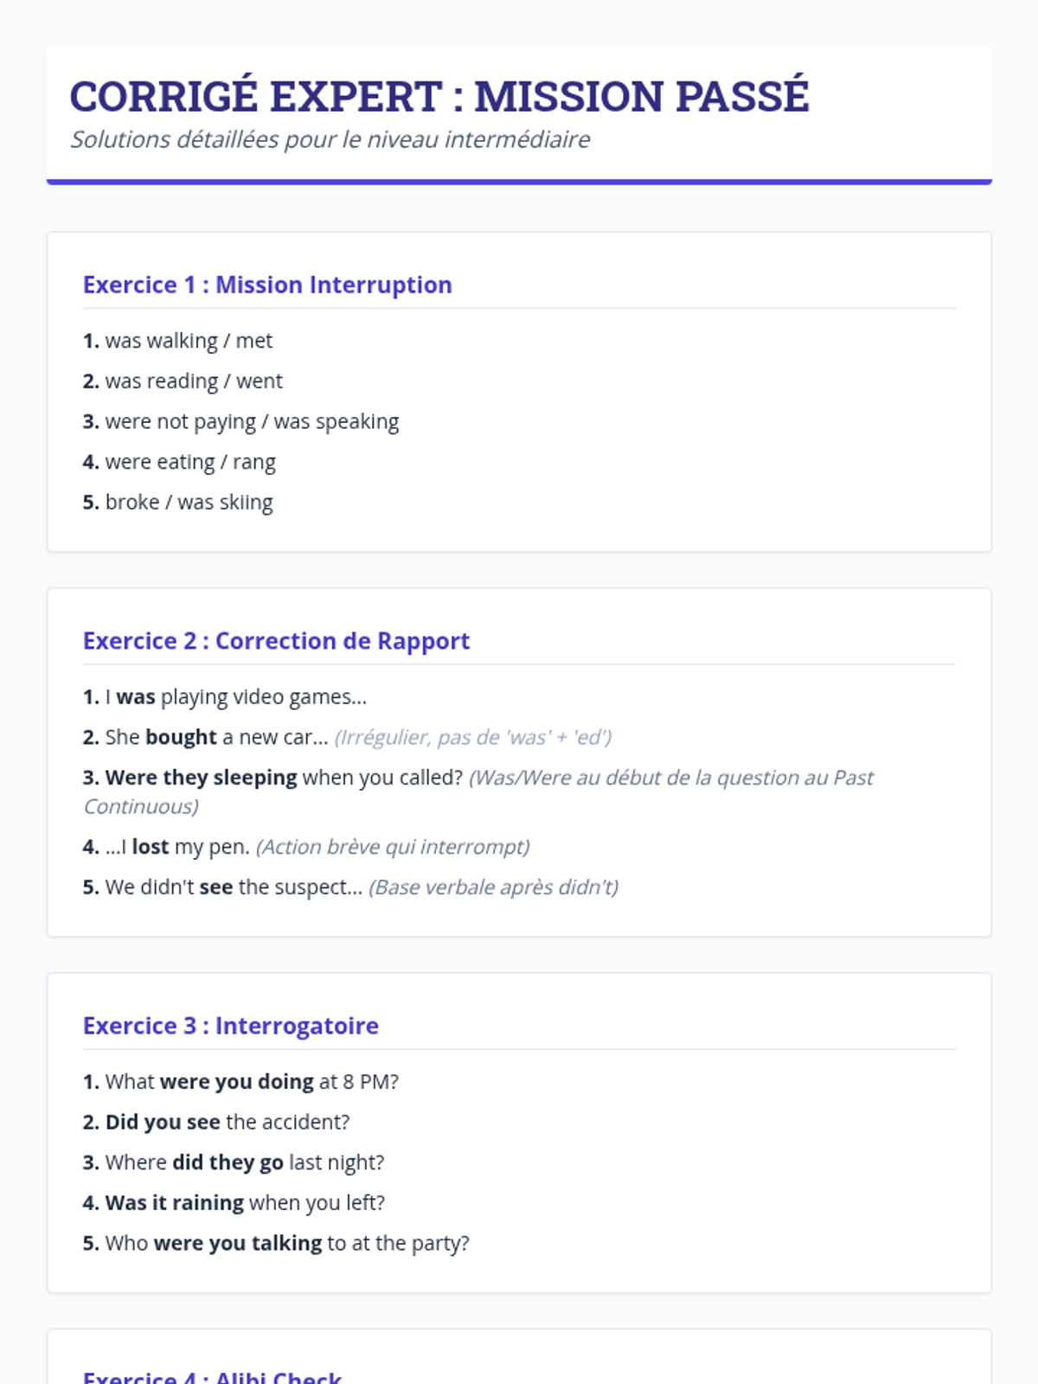Click the 'CORRIGÉ EXPERT : MISSION PASSÉ' title
Screen dimensions: 1038x1384
click(x=439, y=96)
